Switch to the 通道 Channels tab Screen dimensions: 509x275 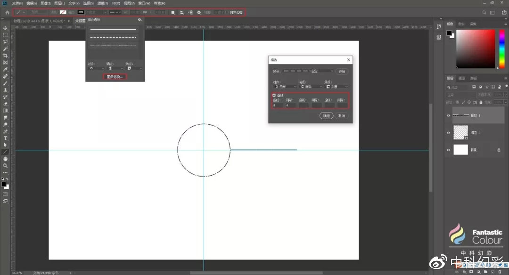coord(461,78)
